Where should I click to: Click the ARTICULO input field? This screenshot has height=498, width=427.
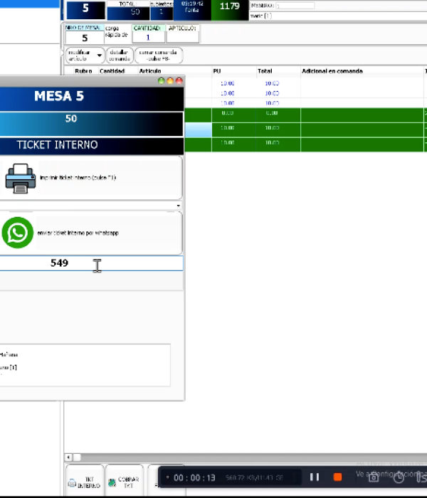coord(183,38)
